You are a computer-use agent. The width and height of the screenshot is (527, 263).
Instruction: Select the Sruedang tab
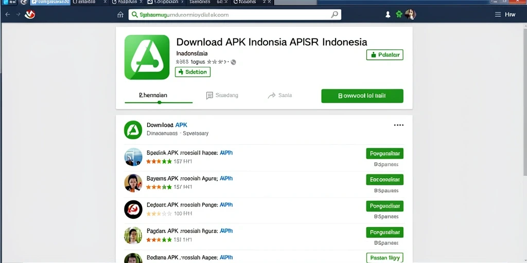click(x=222, y=95)
